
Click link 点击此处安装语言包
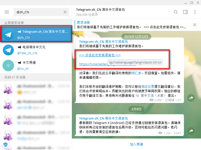coord(100,55)
